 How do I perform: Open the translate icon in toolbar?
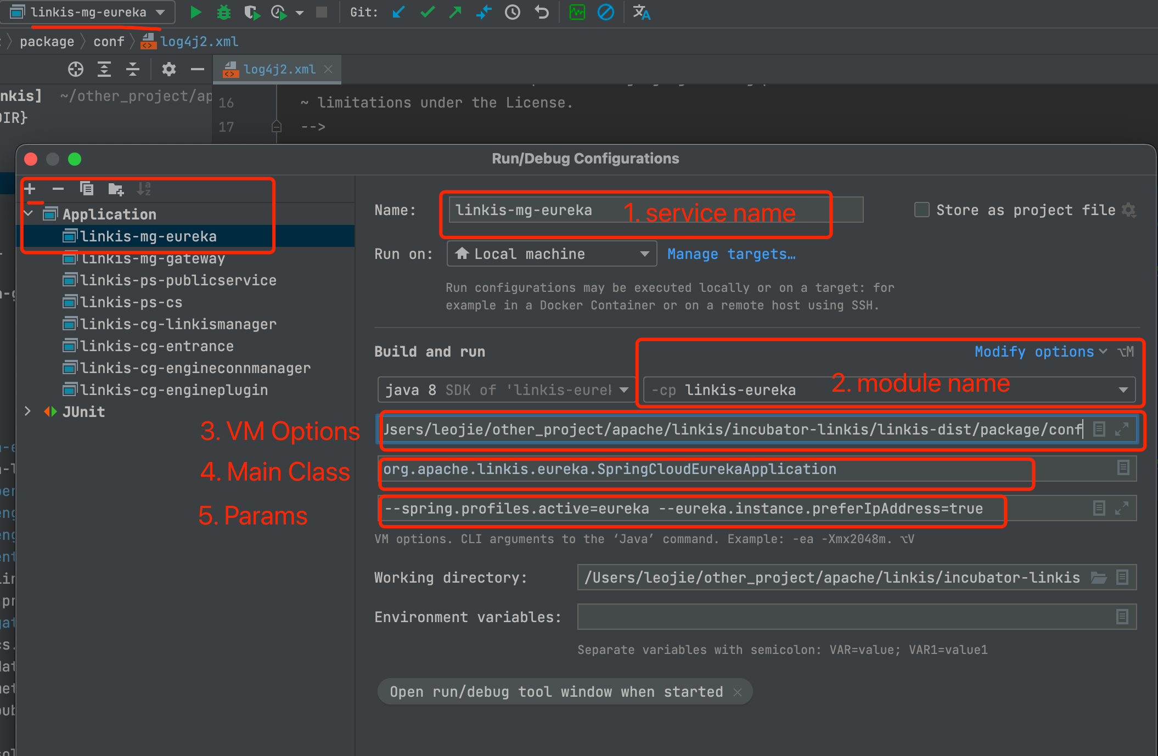(x=641, y=12)
